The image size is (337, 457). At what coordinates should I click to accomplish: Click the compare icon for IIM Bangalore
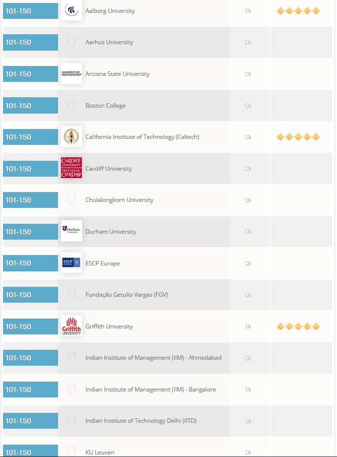248,390
